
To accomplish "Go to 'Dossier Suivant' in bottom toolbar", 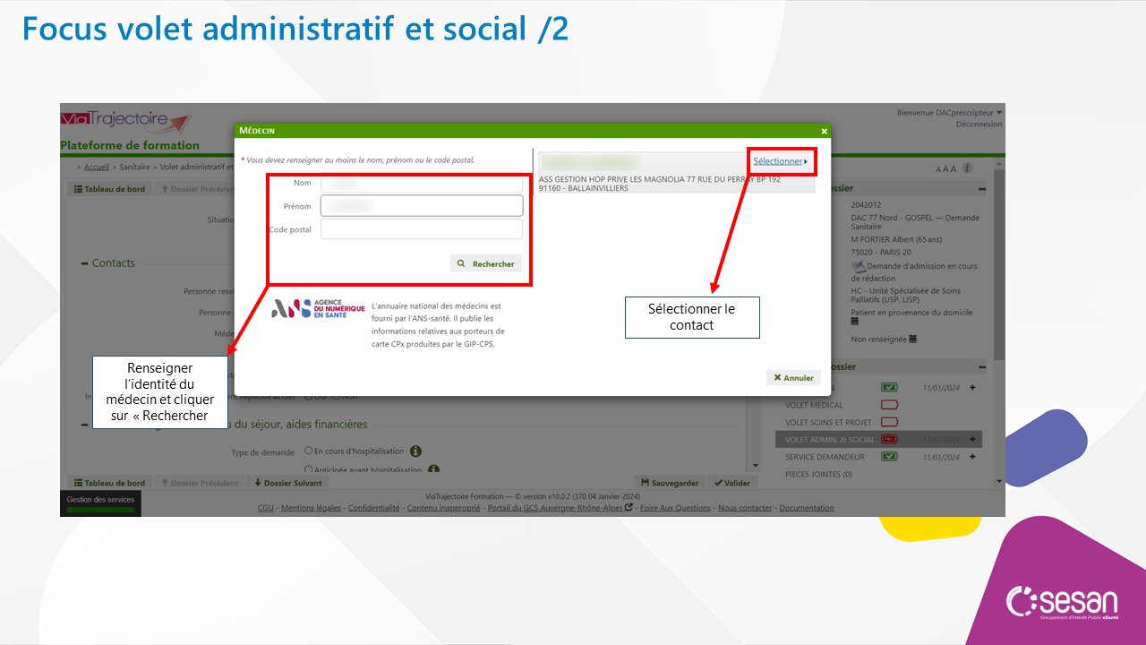I will [x=287, y=483].
